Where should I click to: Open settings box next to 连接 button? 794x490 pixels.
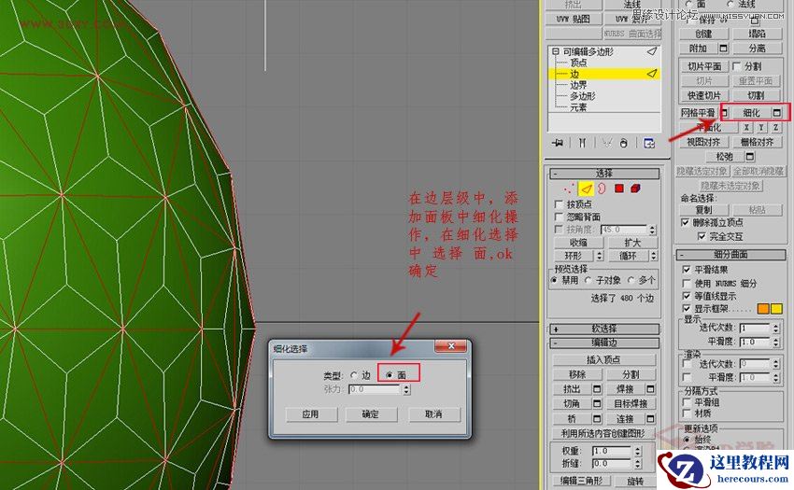pyautogui.click(x=650, y=419)
